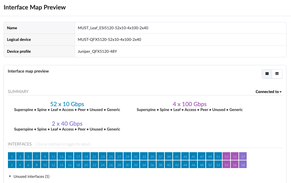The width and height of the screenshot is (291, 183).
Task: Select interface port 10
Action: coord(45,164)
